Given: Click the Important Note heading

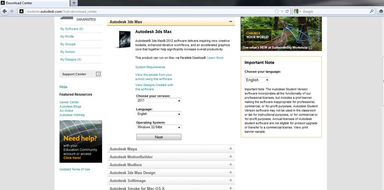Looking at the screenshot, I should click(259, 63).
